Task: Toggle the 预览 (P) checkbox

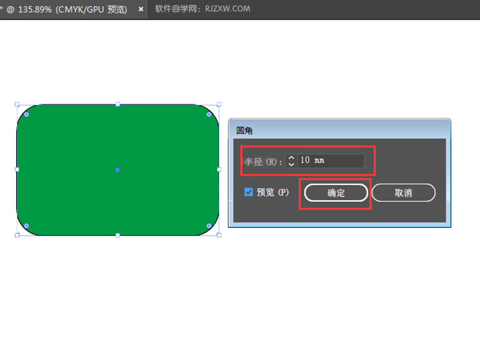Action: click(248, 192)
